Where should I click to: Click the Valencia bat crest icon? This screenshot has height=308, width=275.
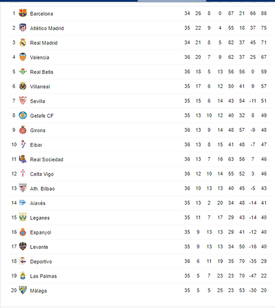[x=23, y=57]
